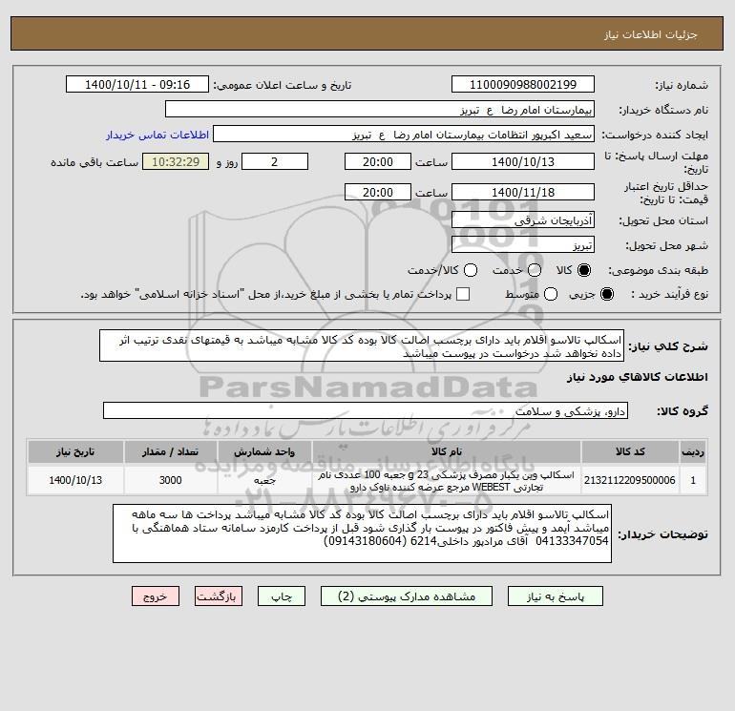Click the request creator field سعید اکبرپور

(x=404, y=135)
